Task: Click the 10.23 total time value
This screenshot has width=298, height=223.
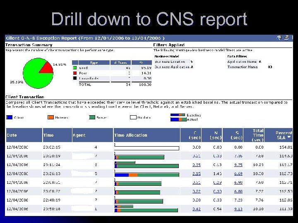Action: 258,165
